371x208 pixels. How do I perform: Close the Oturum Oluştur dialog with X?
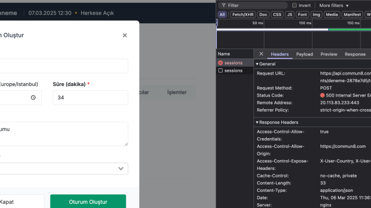pos(125,35)
